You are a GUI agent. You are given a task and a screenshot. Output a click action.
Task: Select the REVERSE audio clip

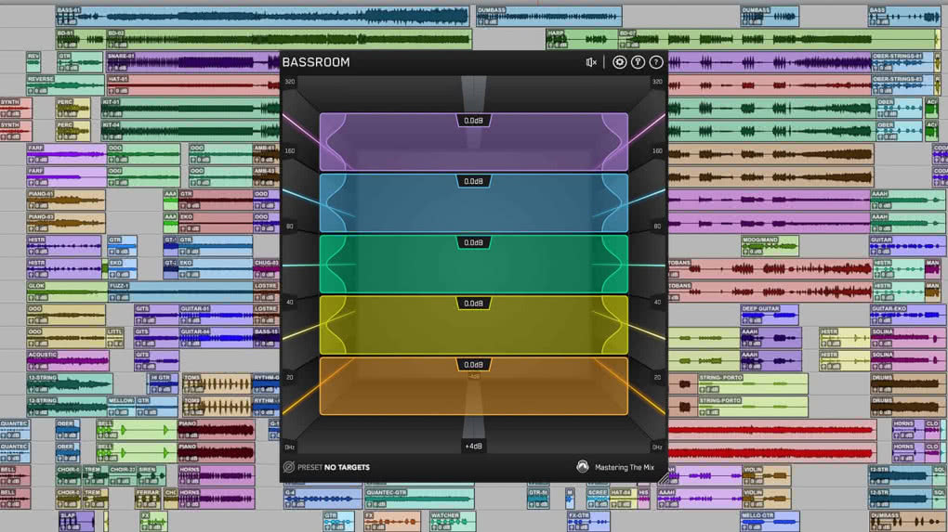(65, 85)
